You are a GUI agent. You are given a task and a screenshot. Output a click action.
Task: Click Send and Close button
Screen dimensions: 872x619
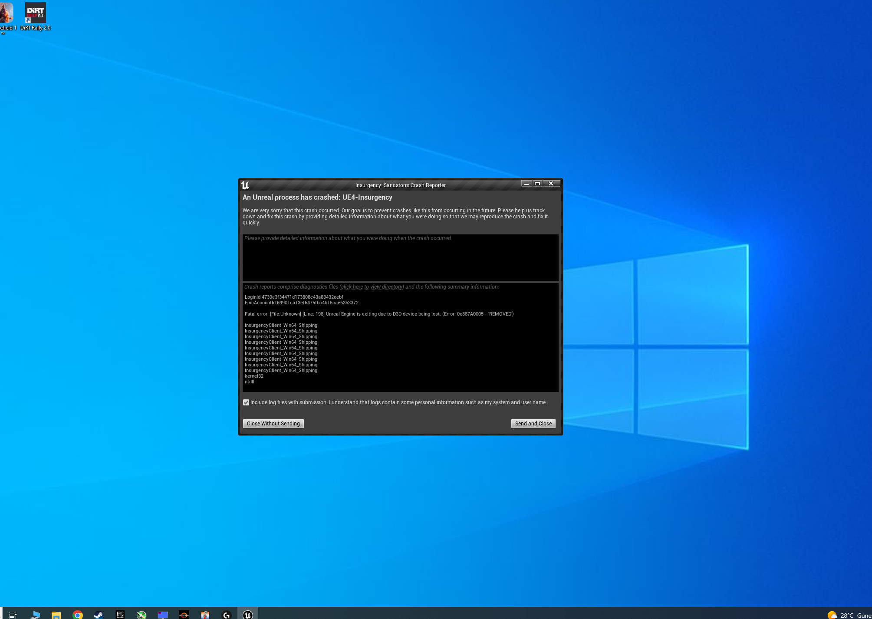533,423
